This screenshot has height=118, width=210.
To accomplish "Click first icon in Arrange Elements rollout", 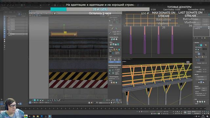I will tap(110, 70).
